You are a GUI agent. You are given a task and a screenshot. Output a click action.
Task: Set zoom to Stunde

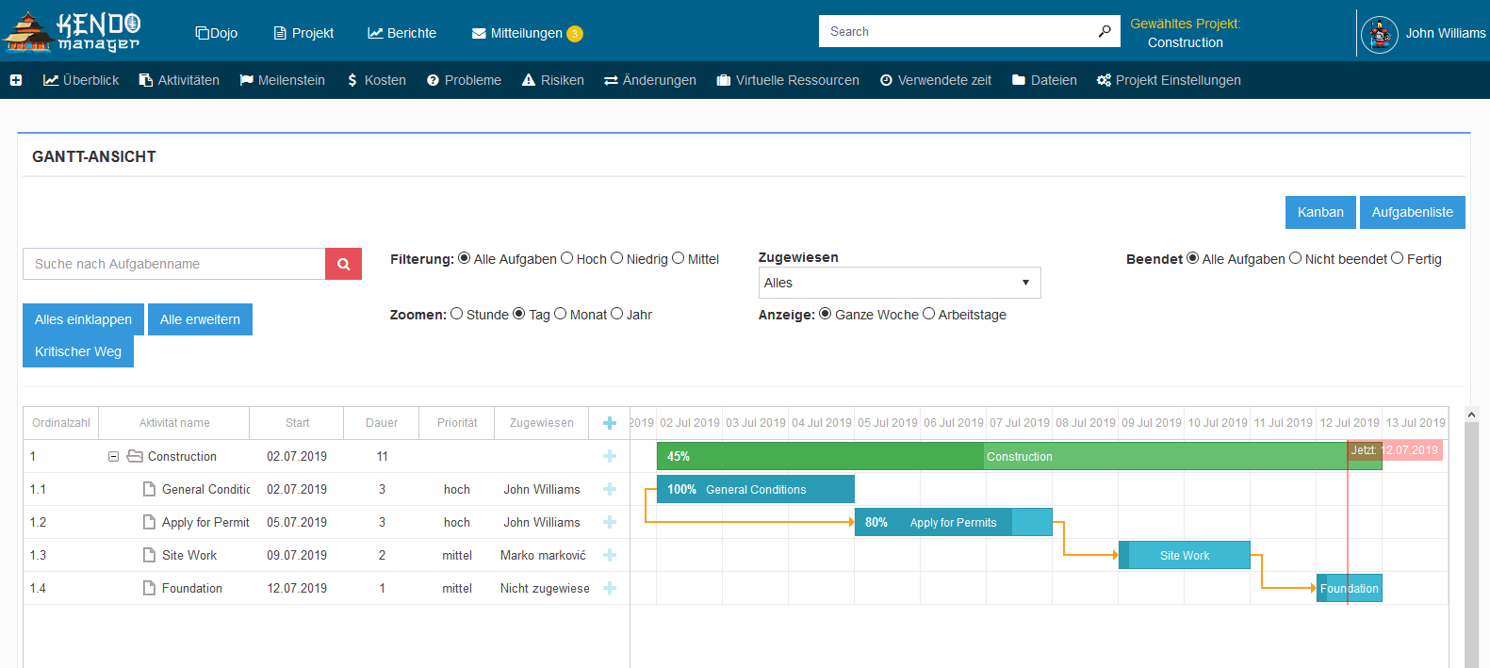coord(456,314)
